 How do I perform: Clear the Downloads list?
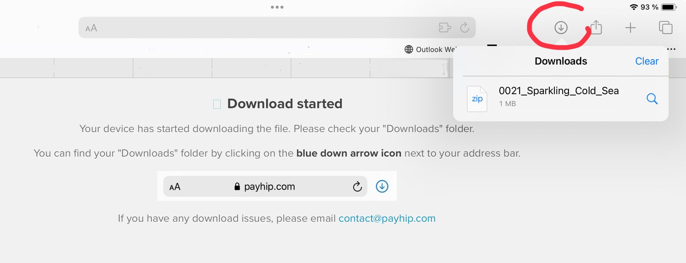coord(647,61)
